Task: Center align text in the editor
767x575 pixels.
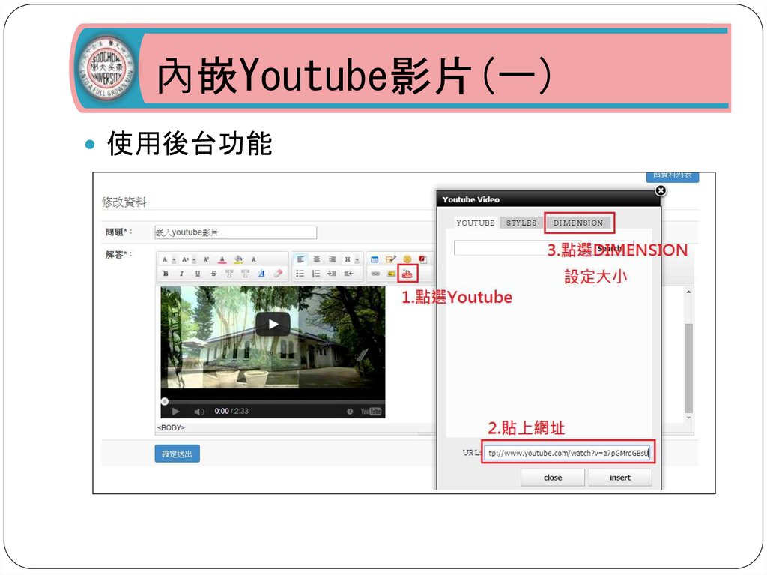Action: [x=317, y=259]
